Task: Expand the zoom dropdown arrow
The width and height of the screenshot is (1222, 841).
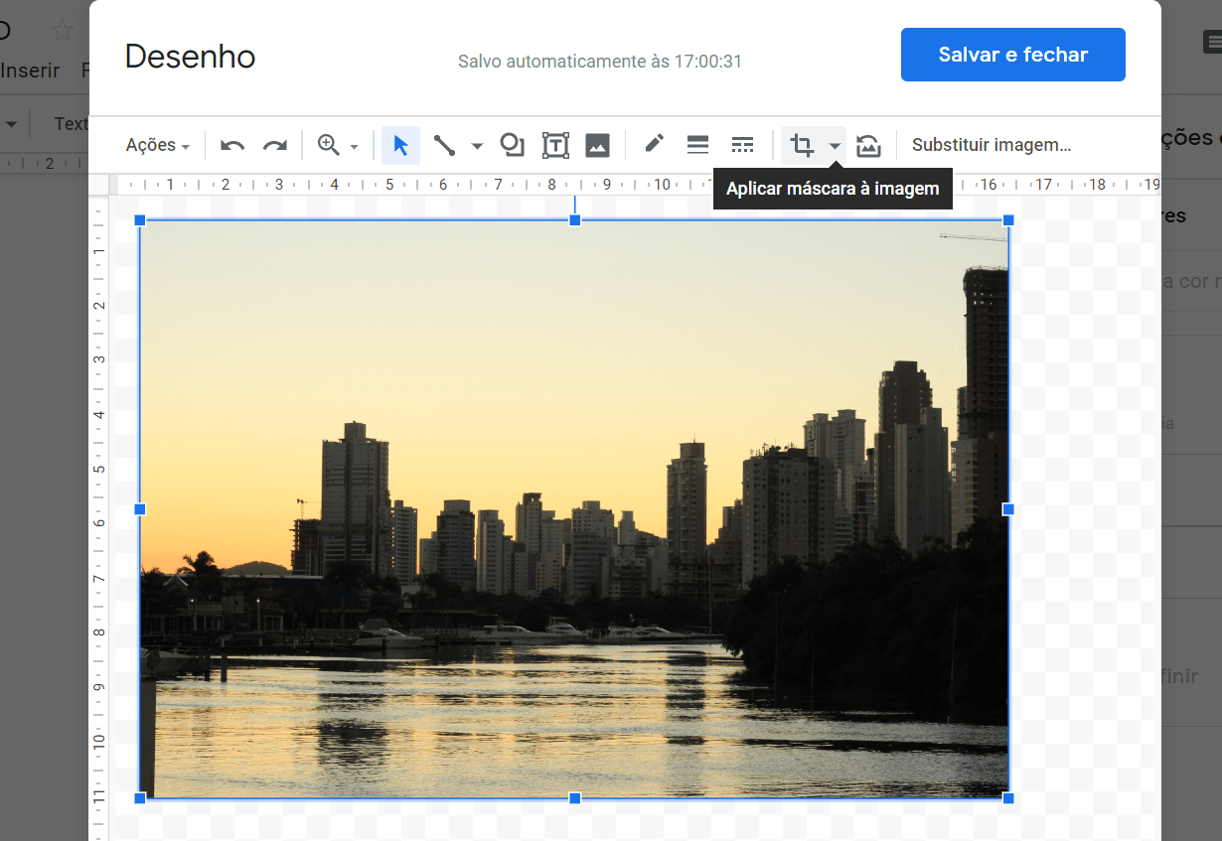Action: [x=354, y=147]
